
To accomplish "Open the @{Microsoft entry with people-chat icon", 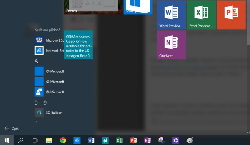I will pos(49,92).
